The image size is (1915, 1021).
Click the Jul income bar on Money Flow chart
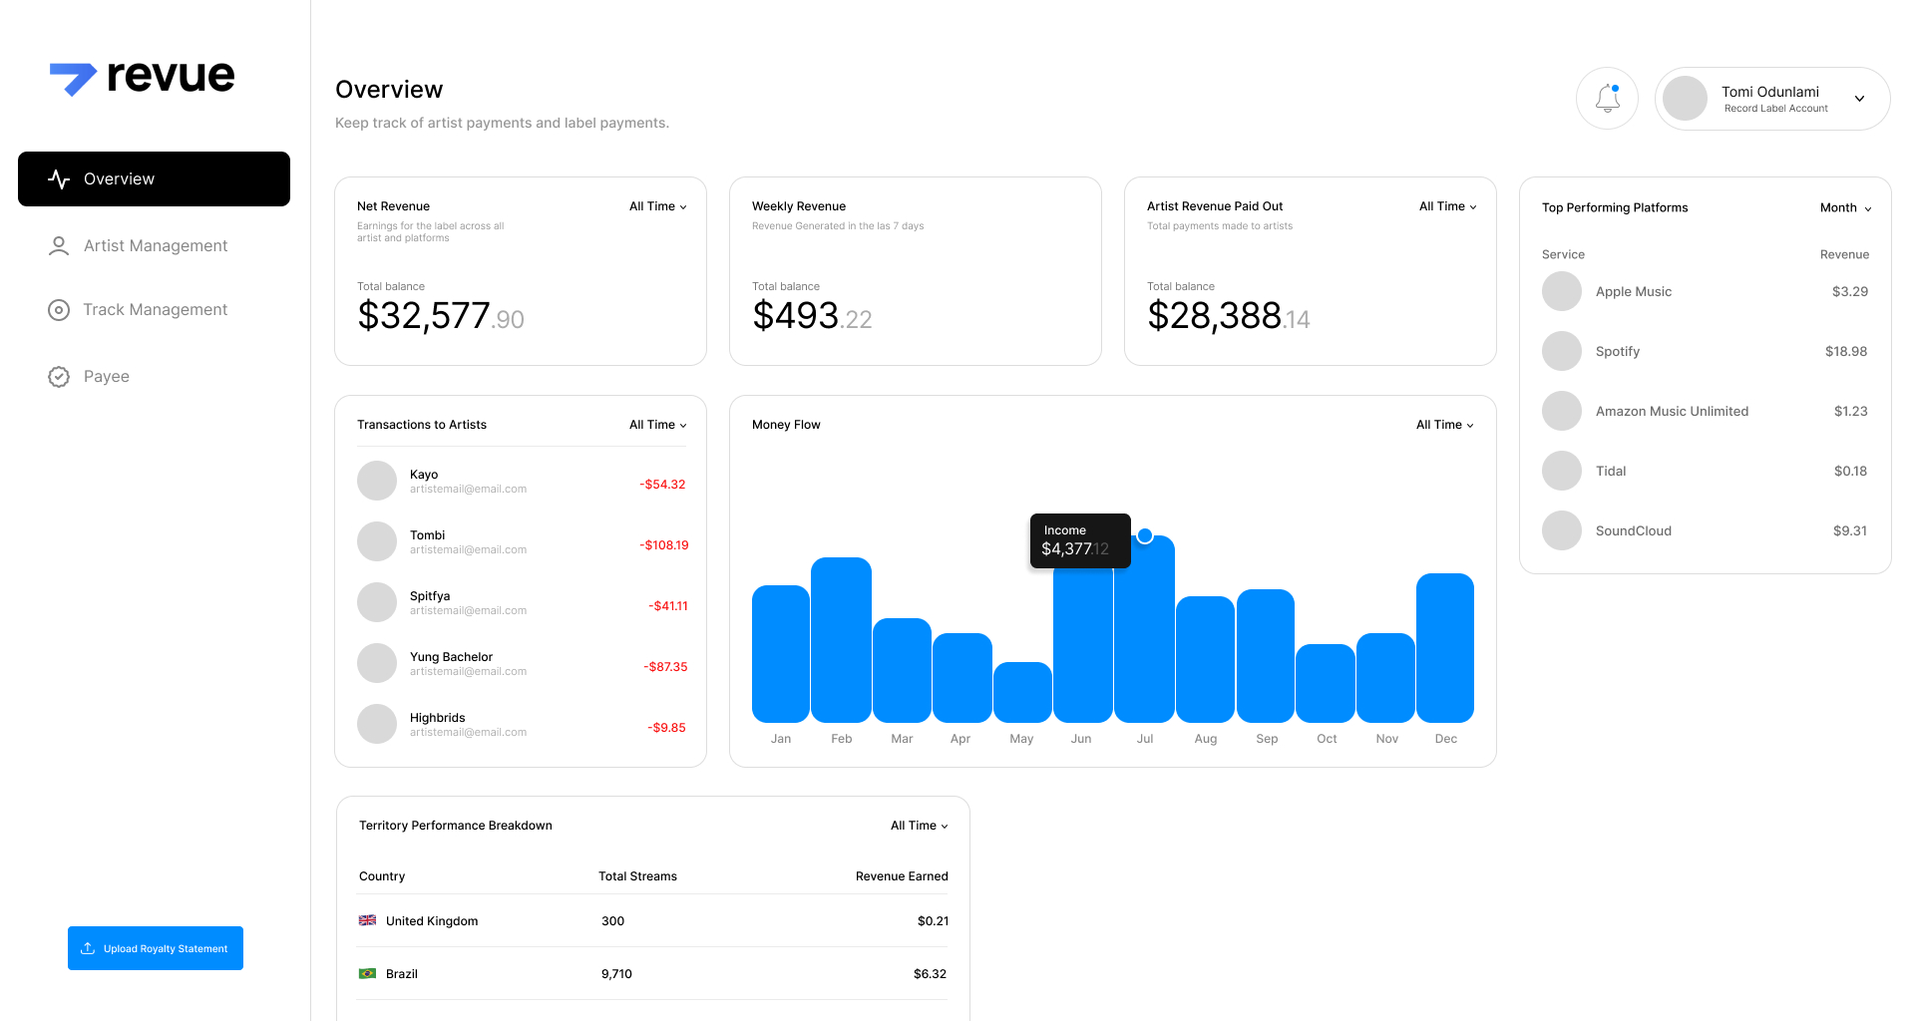point(1144,638)
